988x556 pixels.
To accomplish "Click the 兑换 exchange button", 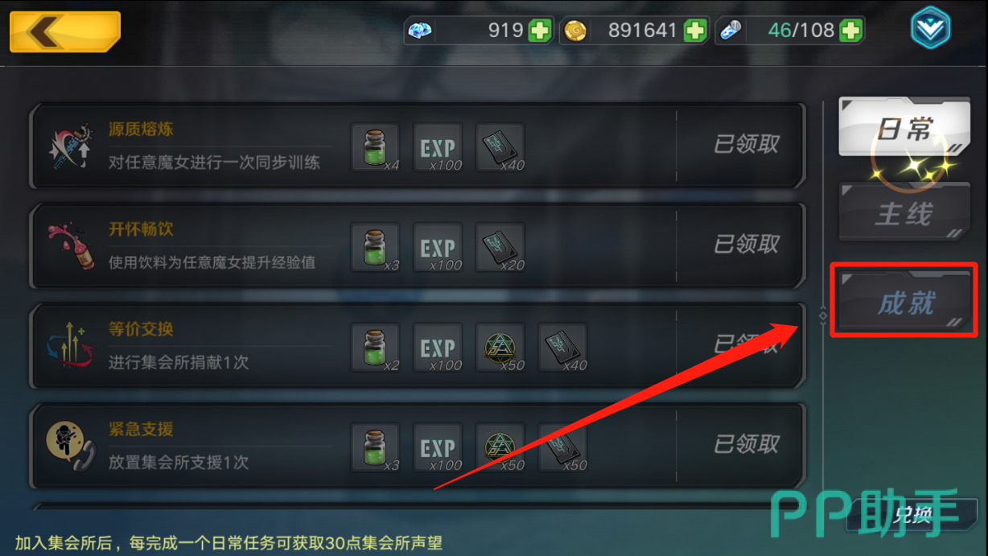I will (x=912, y=515).
